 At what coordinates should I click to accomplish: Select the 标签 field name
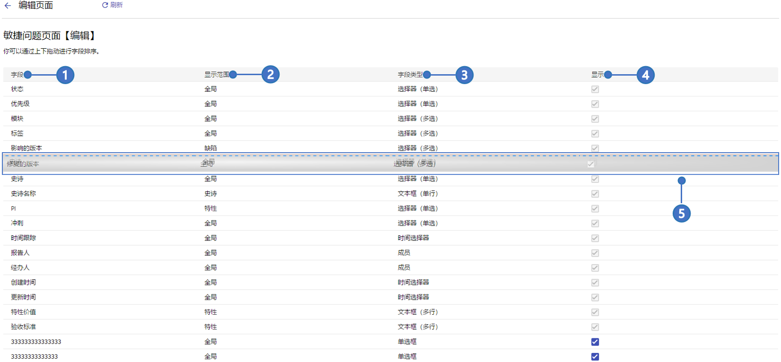(x=17, y=133)
